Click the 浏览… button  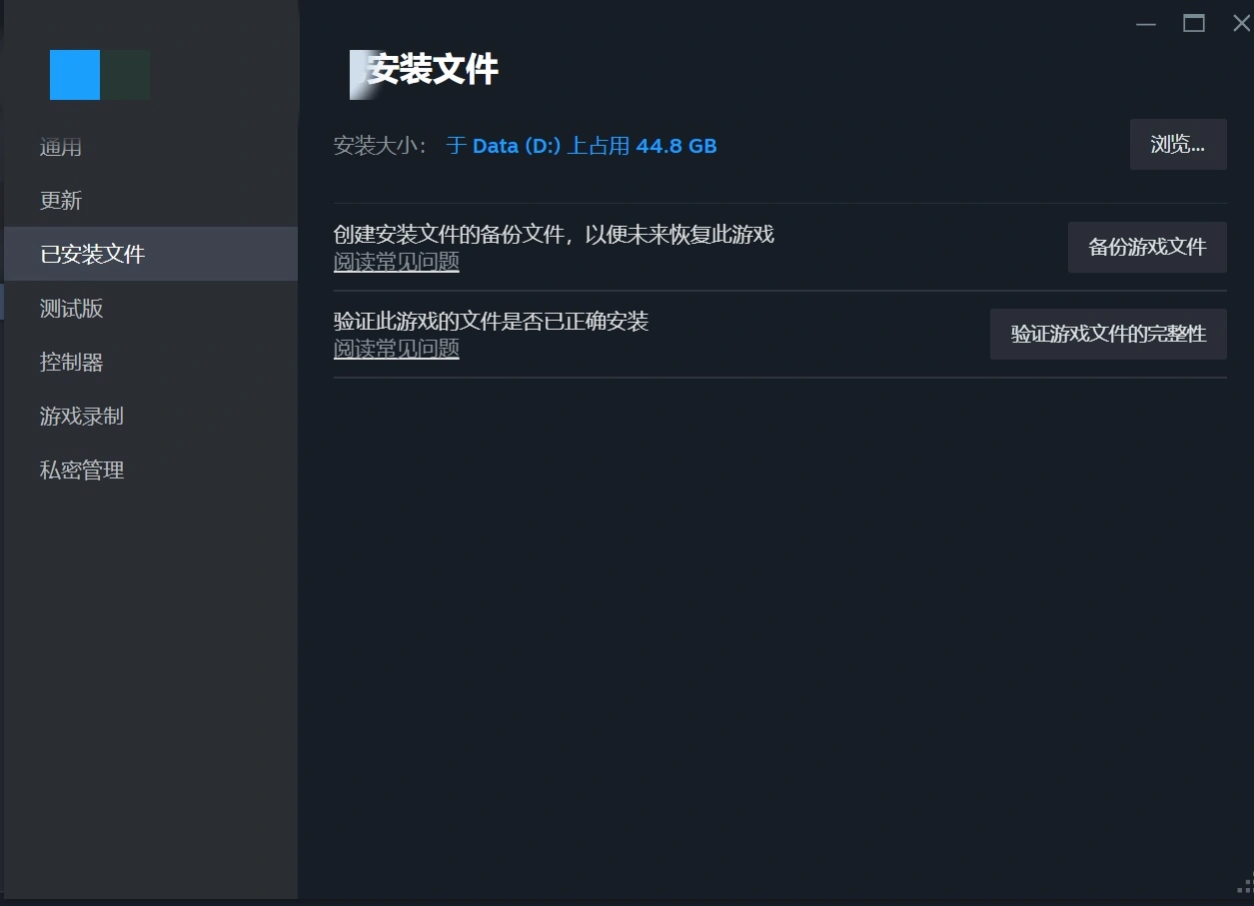click(x=1177, y=144)
